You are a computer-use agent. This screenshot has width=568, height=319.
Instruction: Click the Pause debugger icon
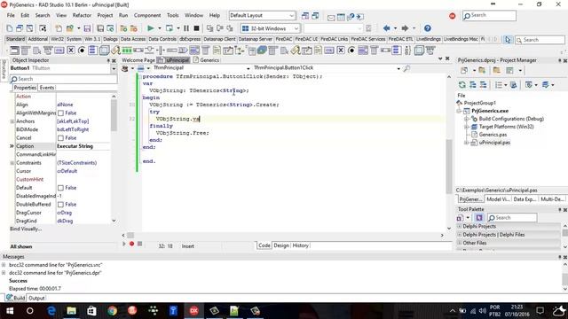point(186,28)
